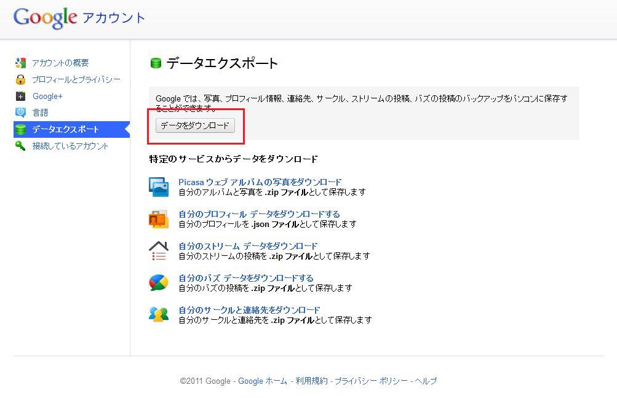Click the Google では、写真 backup description paragraph
The height and width of the screenshot is (398, 617).
coord(361,103)
